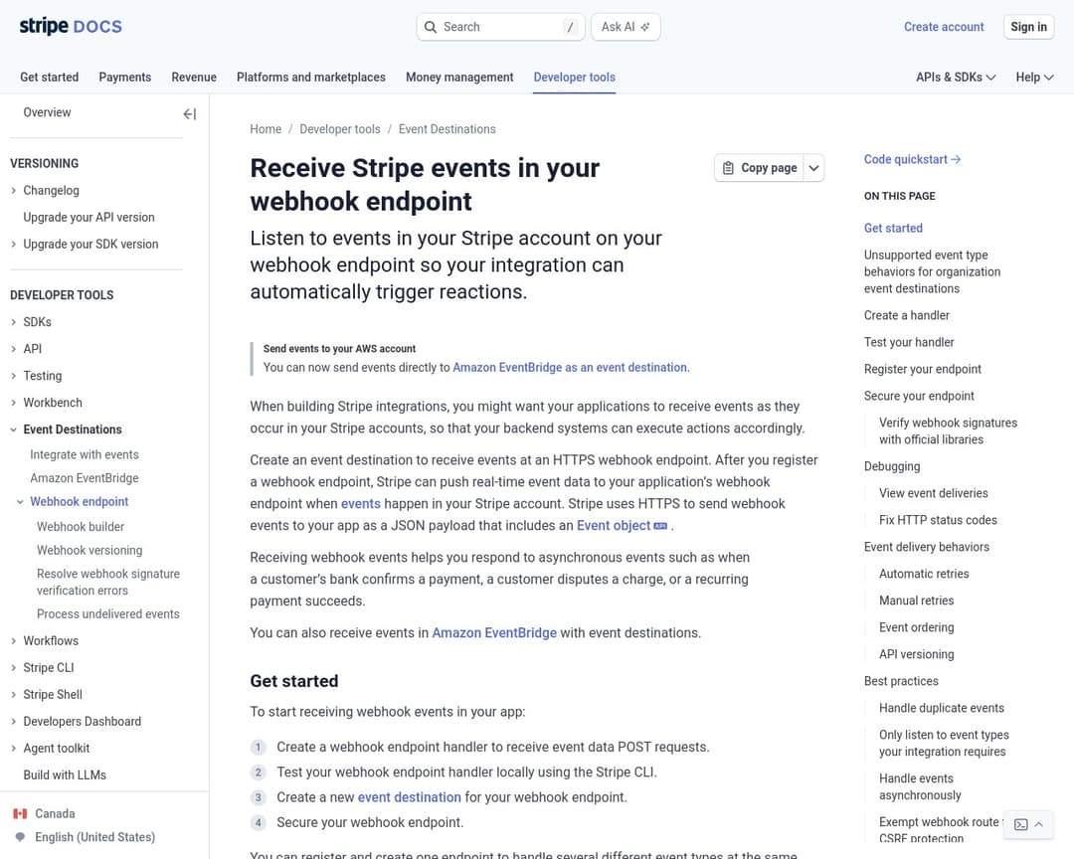Open Resolve webhook signature verification errors
This screenshot has width=1074, height=859.
pyautogui.click(x=108, y=583)
